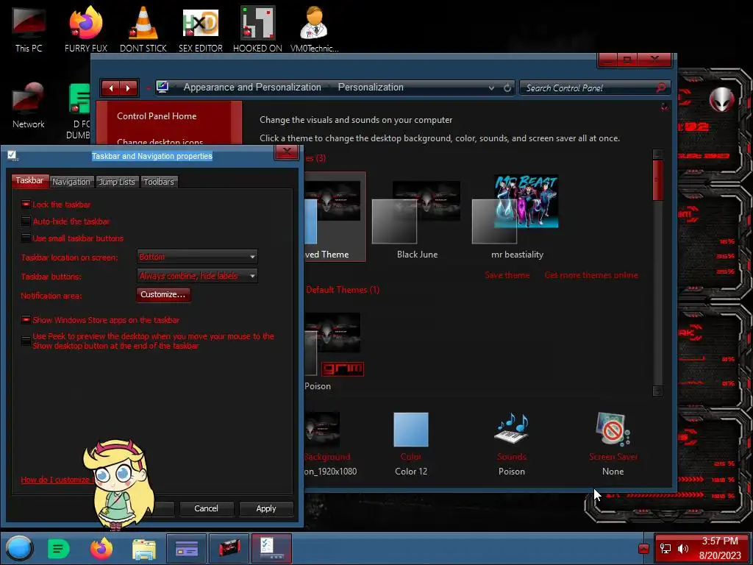This screenshot has width=753, height=565.
Task: Click Cancel in Taskbar properties
Action: pyautogui.click(x=206, y=508)
